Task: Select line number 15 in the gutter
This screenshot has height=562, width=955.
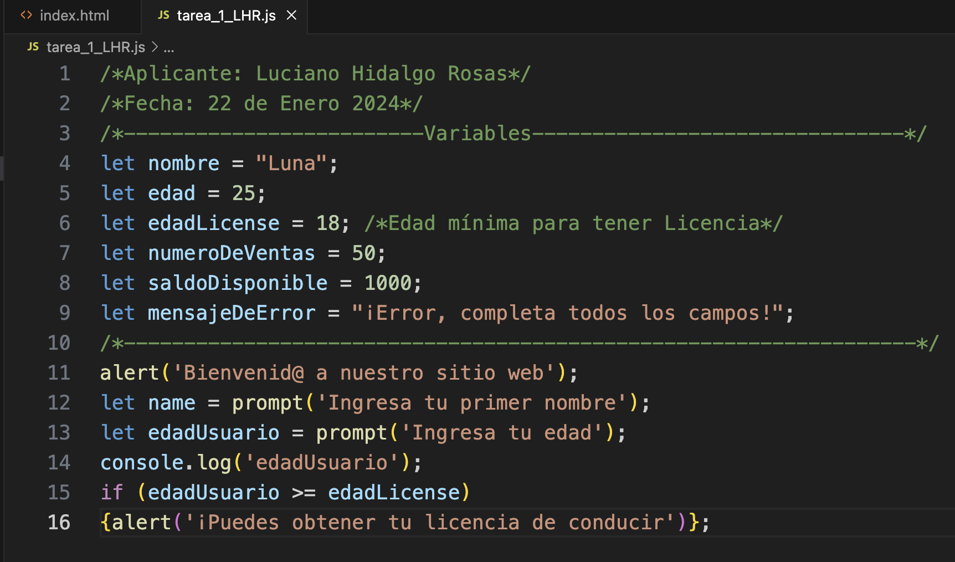Action: pyautogui.click(x=59, y=493)
